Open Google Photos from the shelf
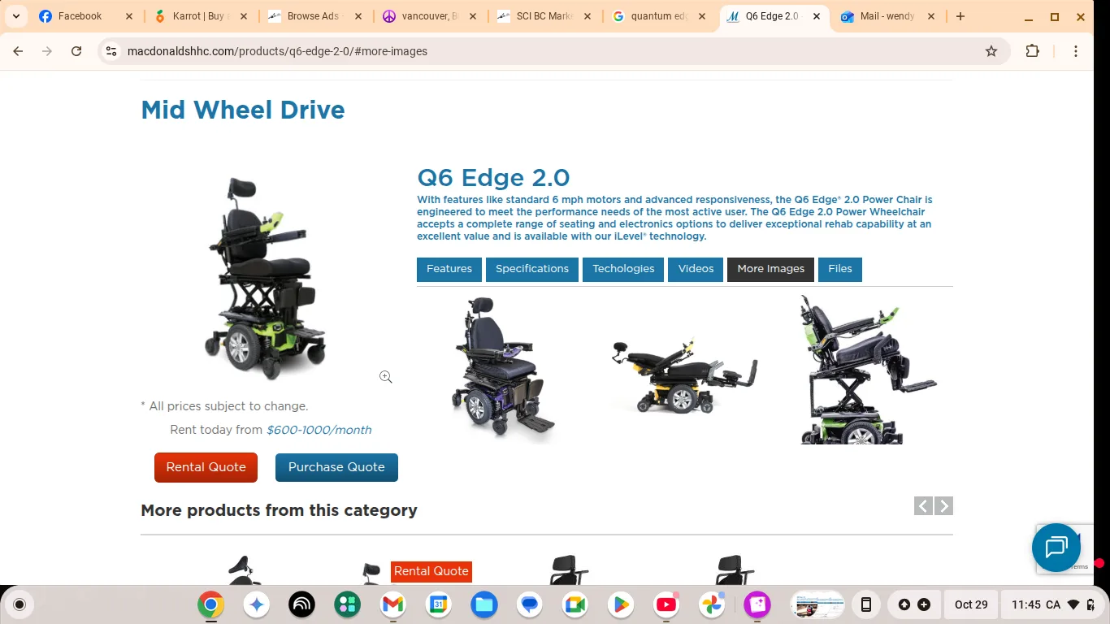Image resolution: width=1110 pixels, height=624 pixels. click(x=711, y=604)
